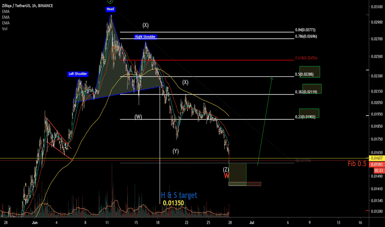
Task: Click the 0.02500 price axis value
Action: click(x=377, y=57)
